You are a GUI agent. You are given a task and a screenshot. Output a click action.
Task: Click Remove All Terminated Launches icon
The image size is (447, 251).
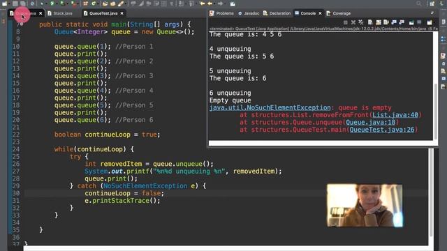tap(361, 22)
